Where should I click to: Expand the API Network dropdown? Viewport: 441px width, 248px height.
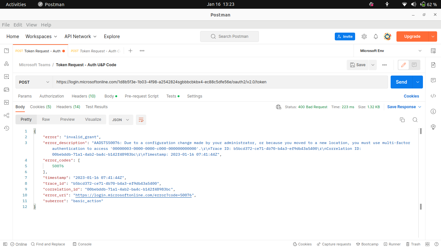click(x=80, y=36)
